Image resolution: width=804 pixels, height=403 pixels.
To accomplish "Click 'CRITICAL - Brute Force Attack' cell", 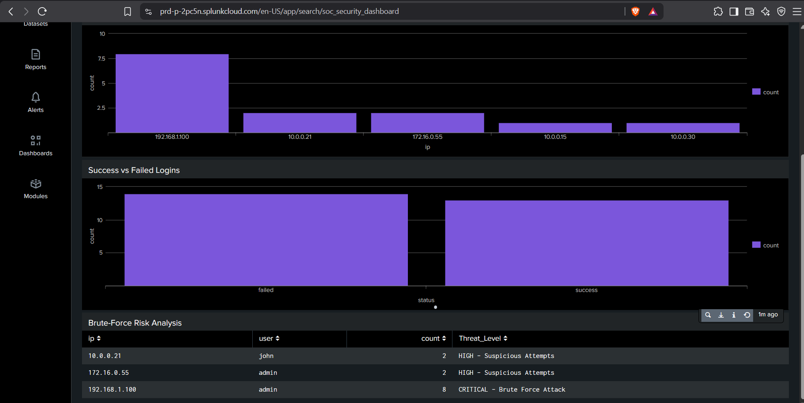I will point(512,390).
